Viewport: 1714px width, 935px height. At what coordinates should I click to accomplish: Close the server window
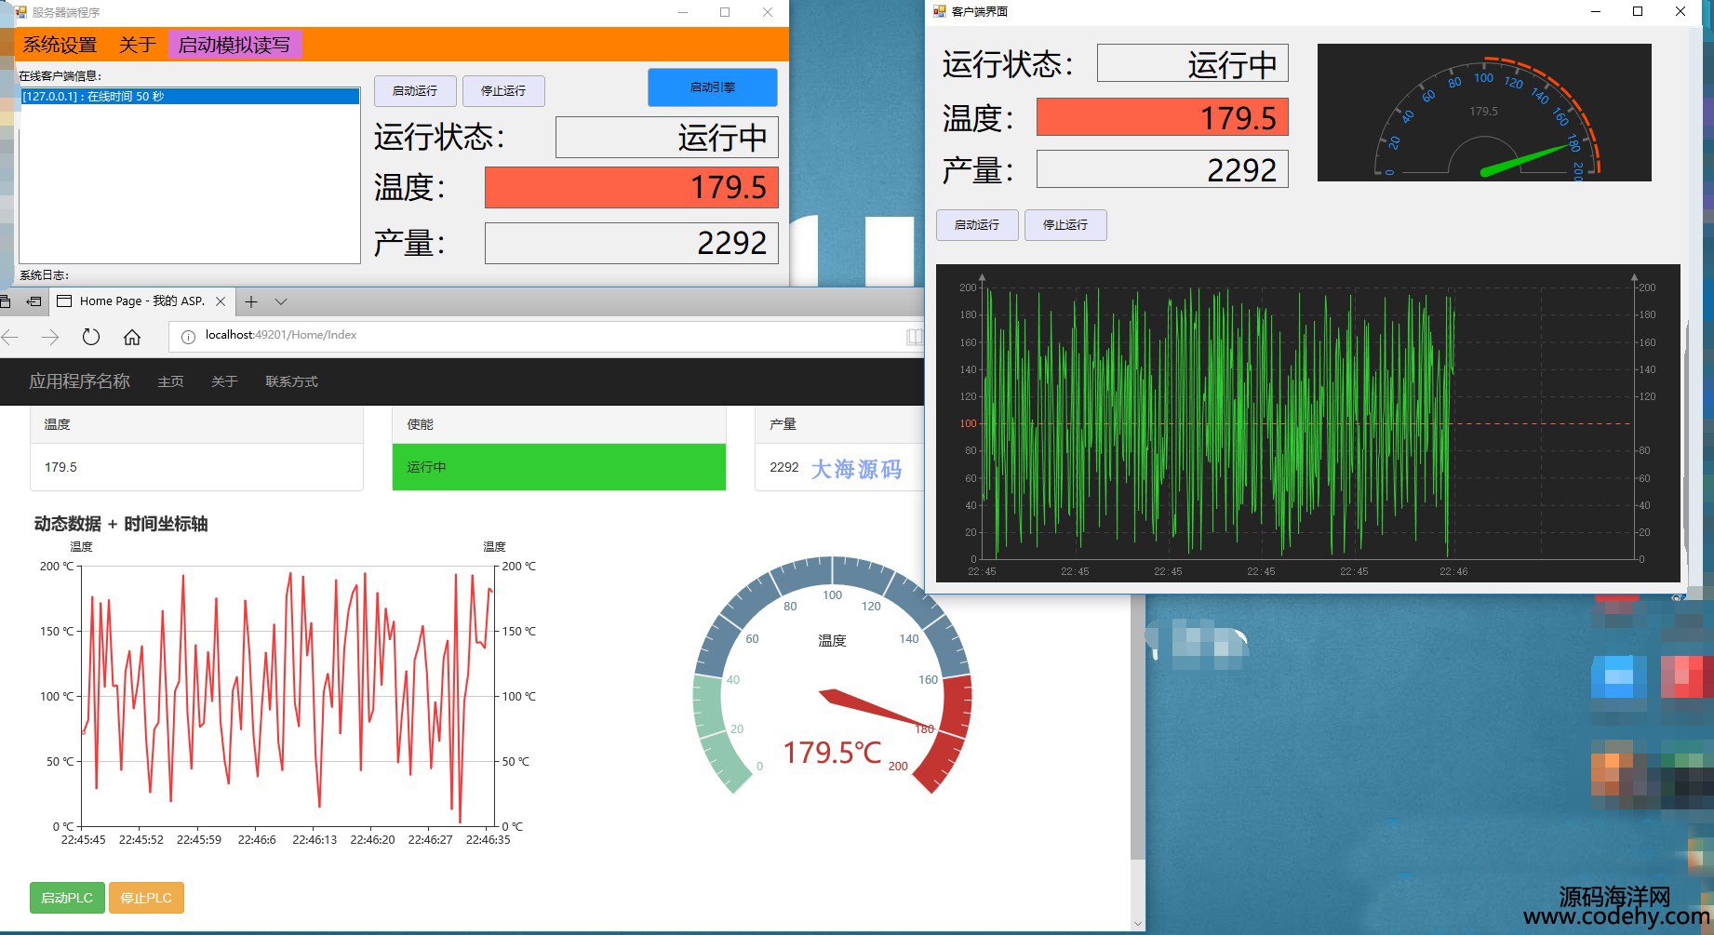[767, 12]
